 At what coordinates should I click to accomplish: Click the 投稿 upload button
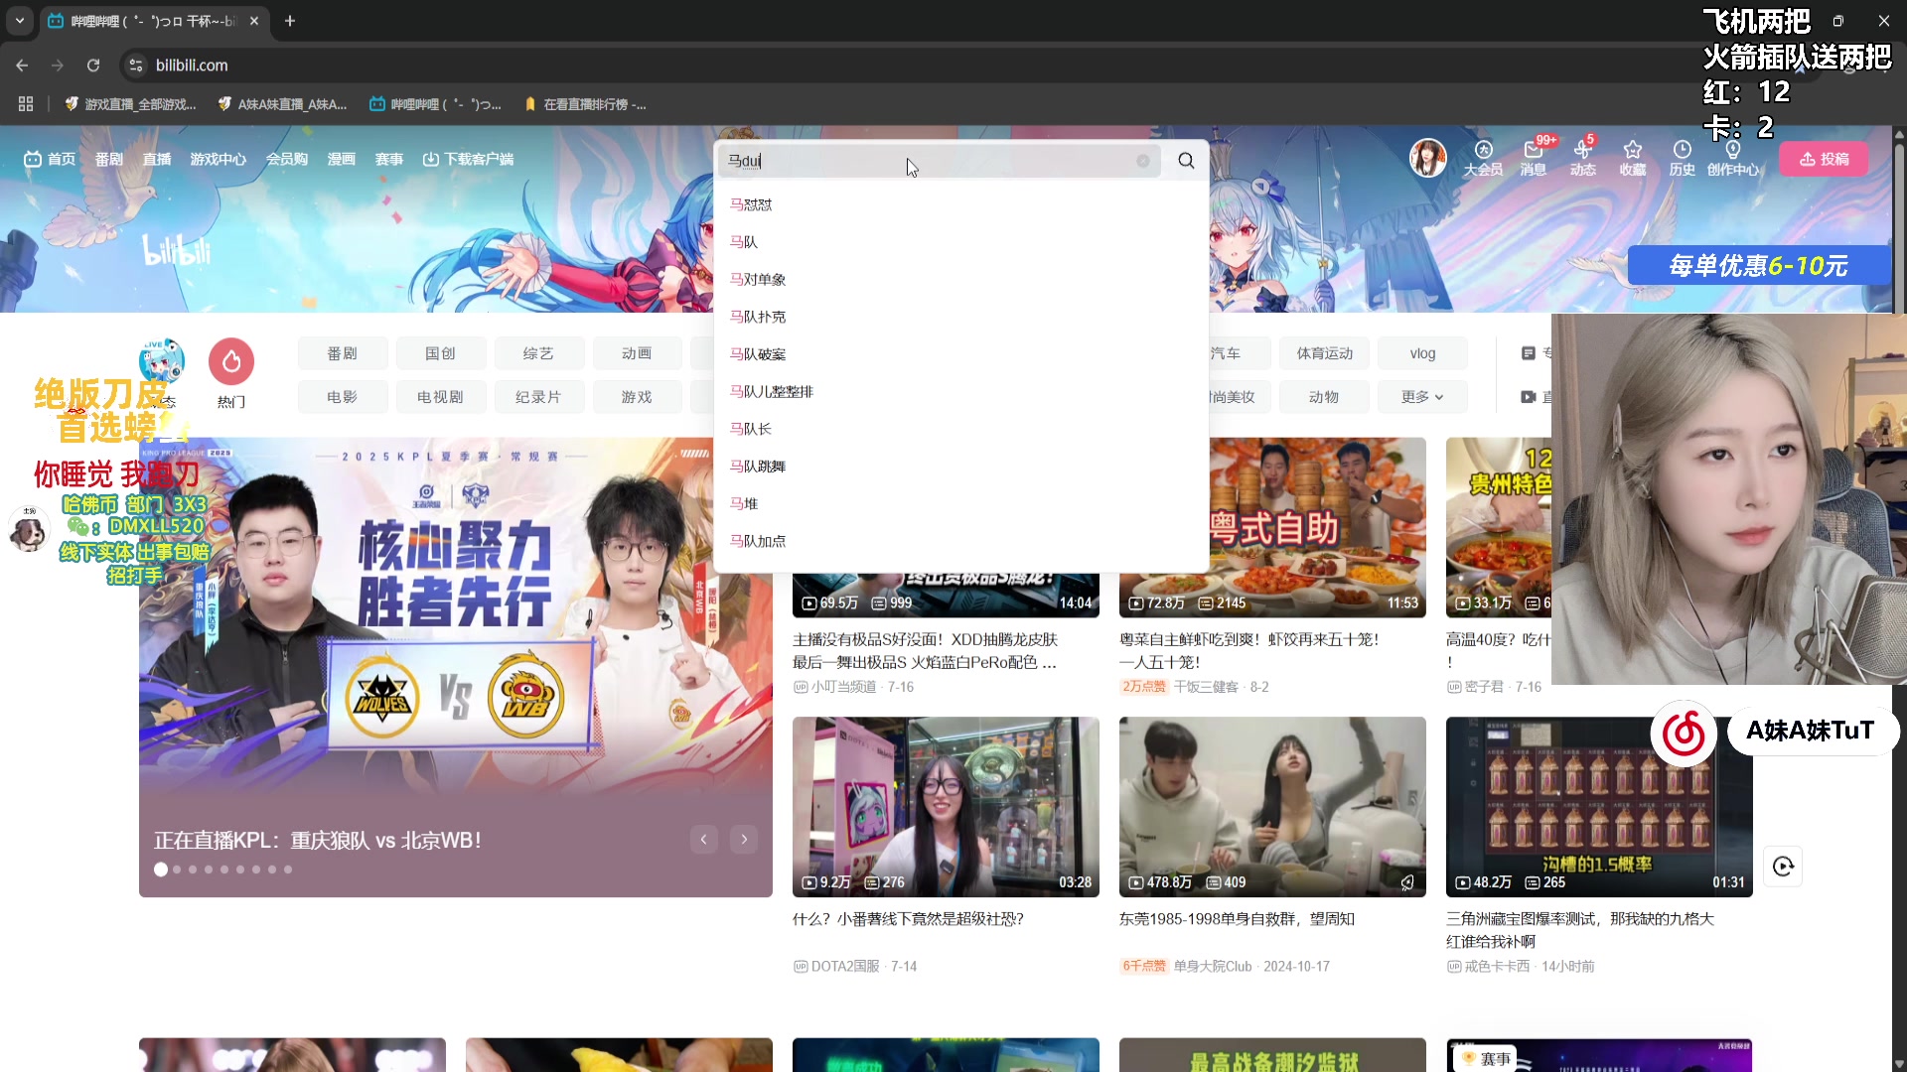[1824, 159]
